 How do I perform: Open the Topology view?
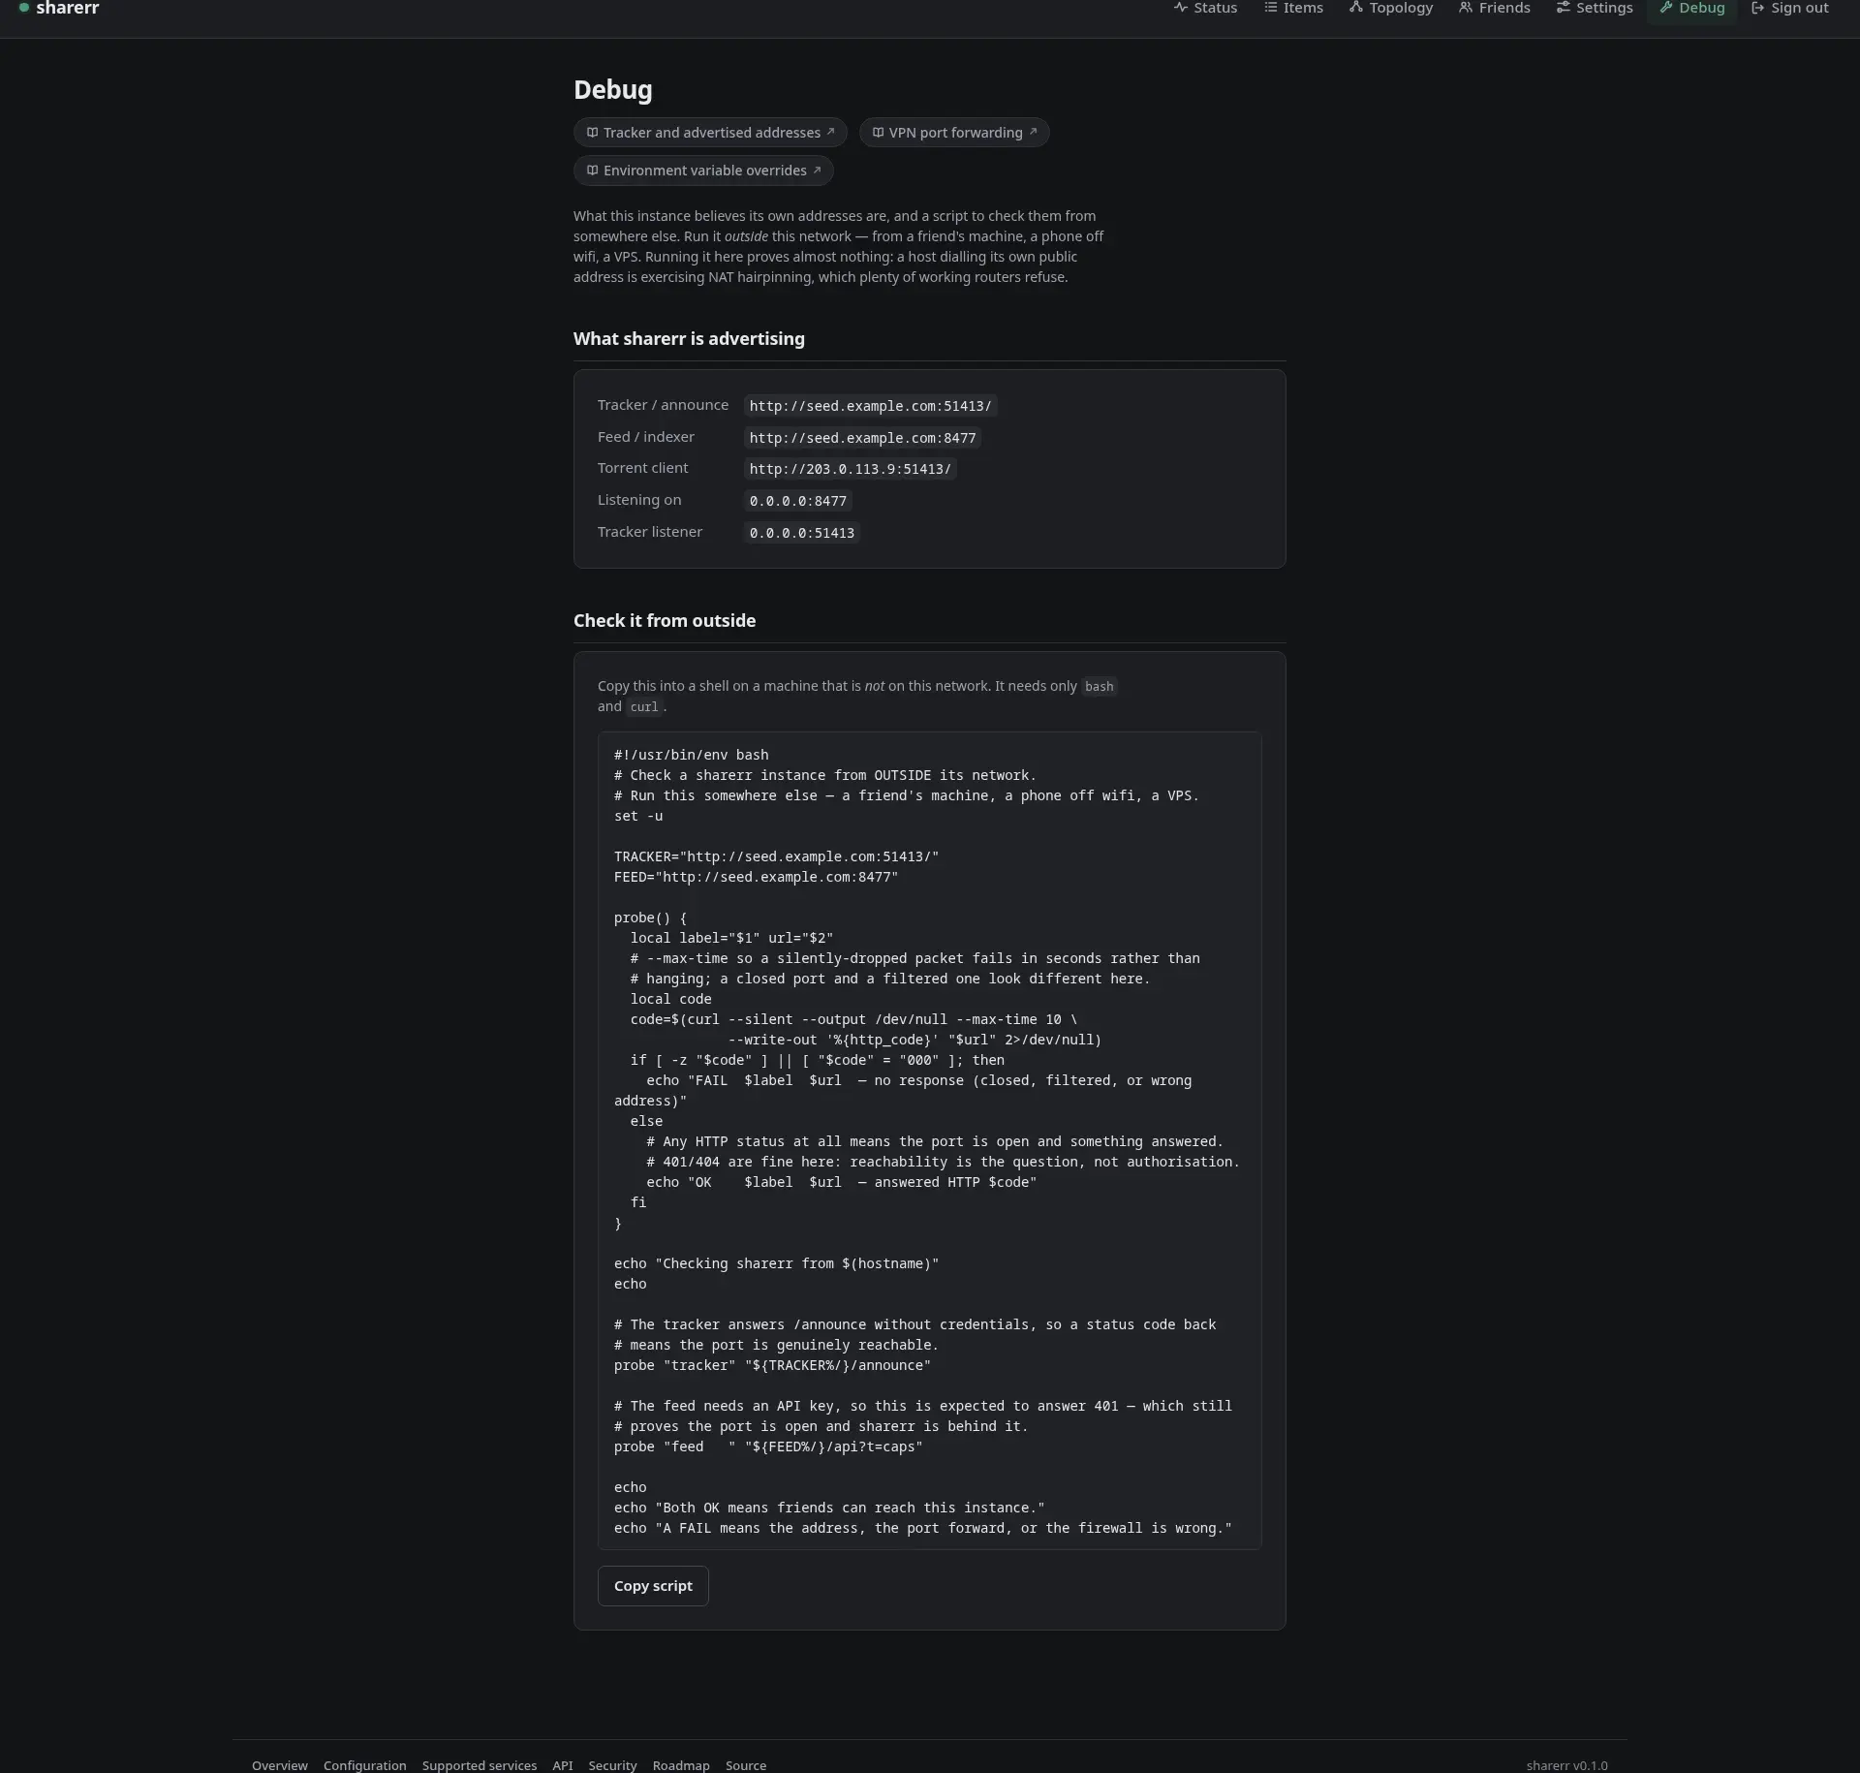[x=1390, y=9]
